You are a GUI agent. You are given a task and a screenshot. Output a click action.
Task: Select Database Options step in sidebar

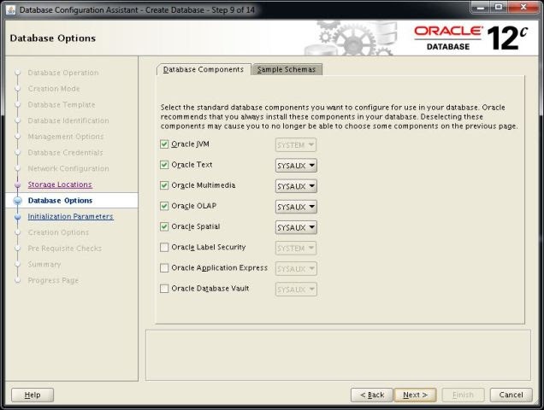[60, 201]
